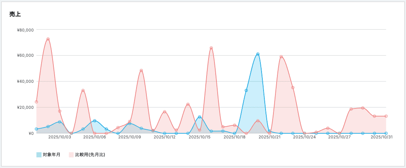Viewport: 406px width, 168px height.
Task: Click the blue point near ¥33,000 before blue peak
Action: coord(246,90)
